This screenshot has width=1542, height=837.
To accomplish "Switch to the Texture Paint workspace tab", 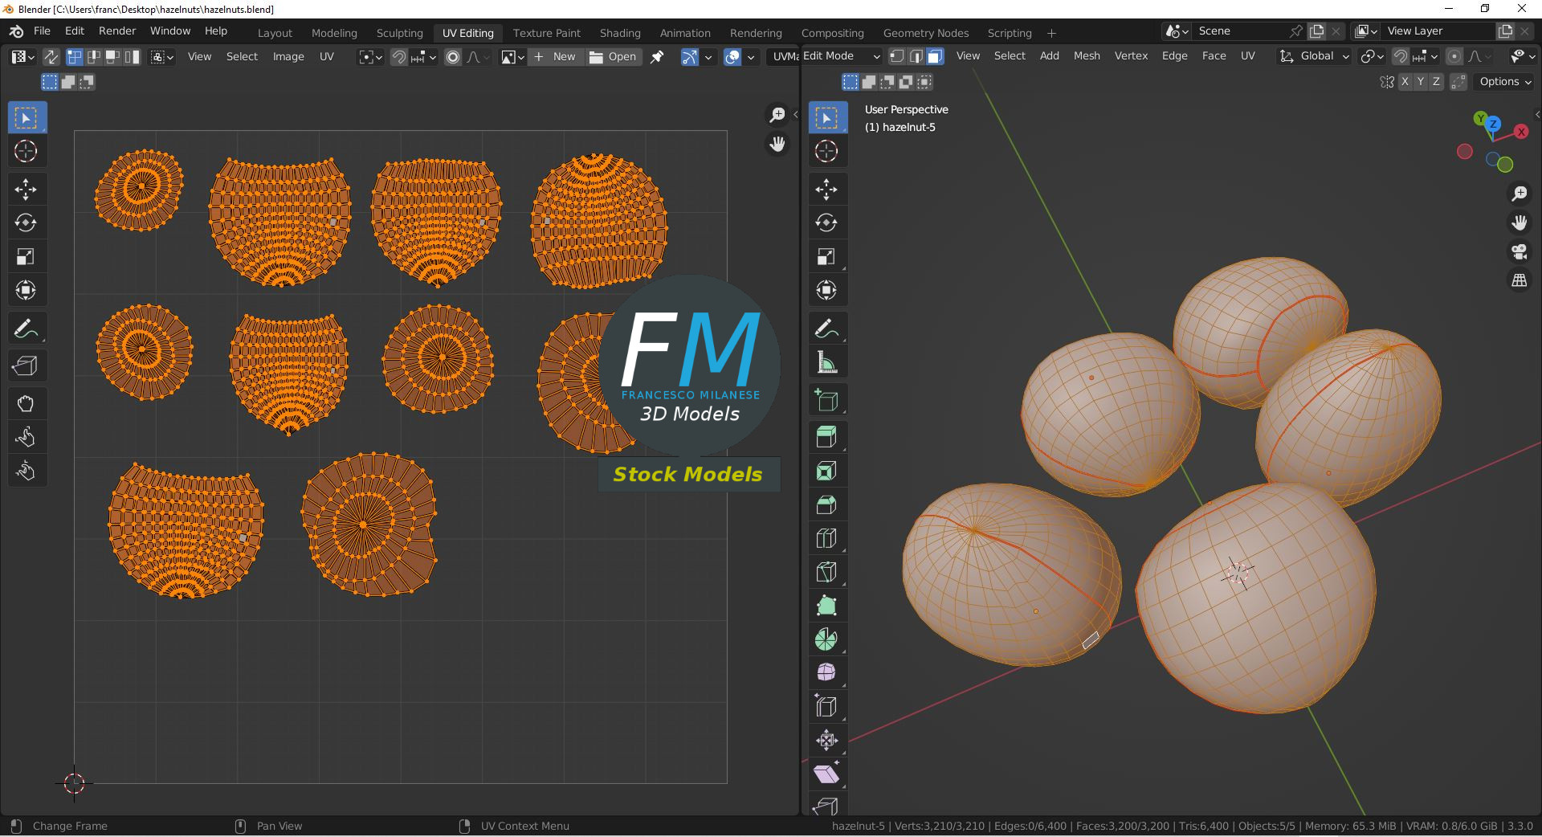I will 546,33.
